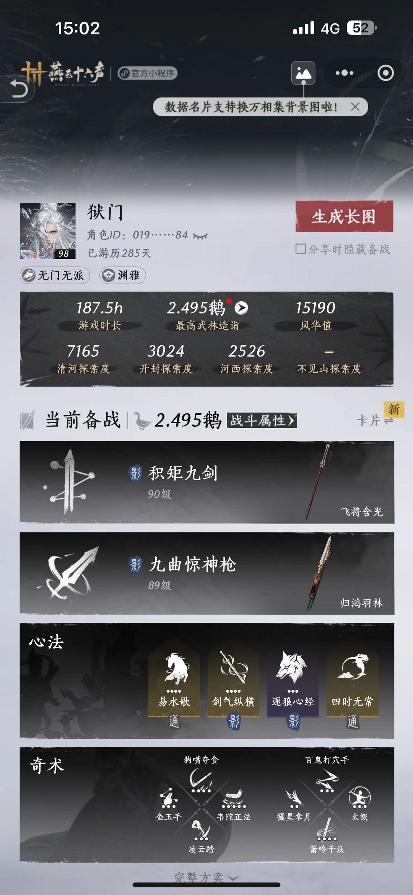Check 分享时隐藏备战 checkbox
The height and width of the screenshot is (895, 413).
[301, 249]
